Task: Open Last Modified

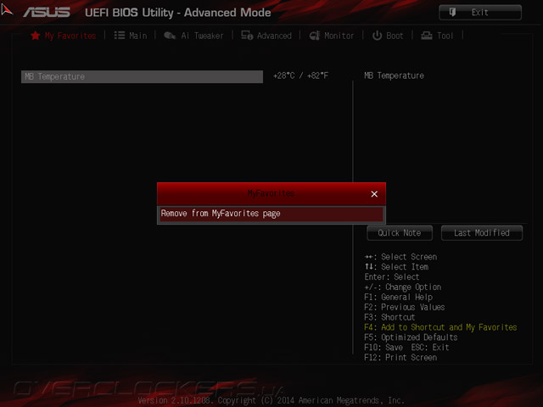Action: tap(482, 233)
